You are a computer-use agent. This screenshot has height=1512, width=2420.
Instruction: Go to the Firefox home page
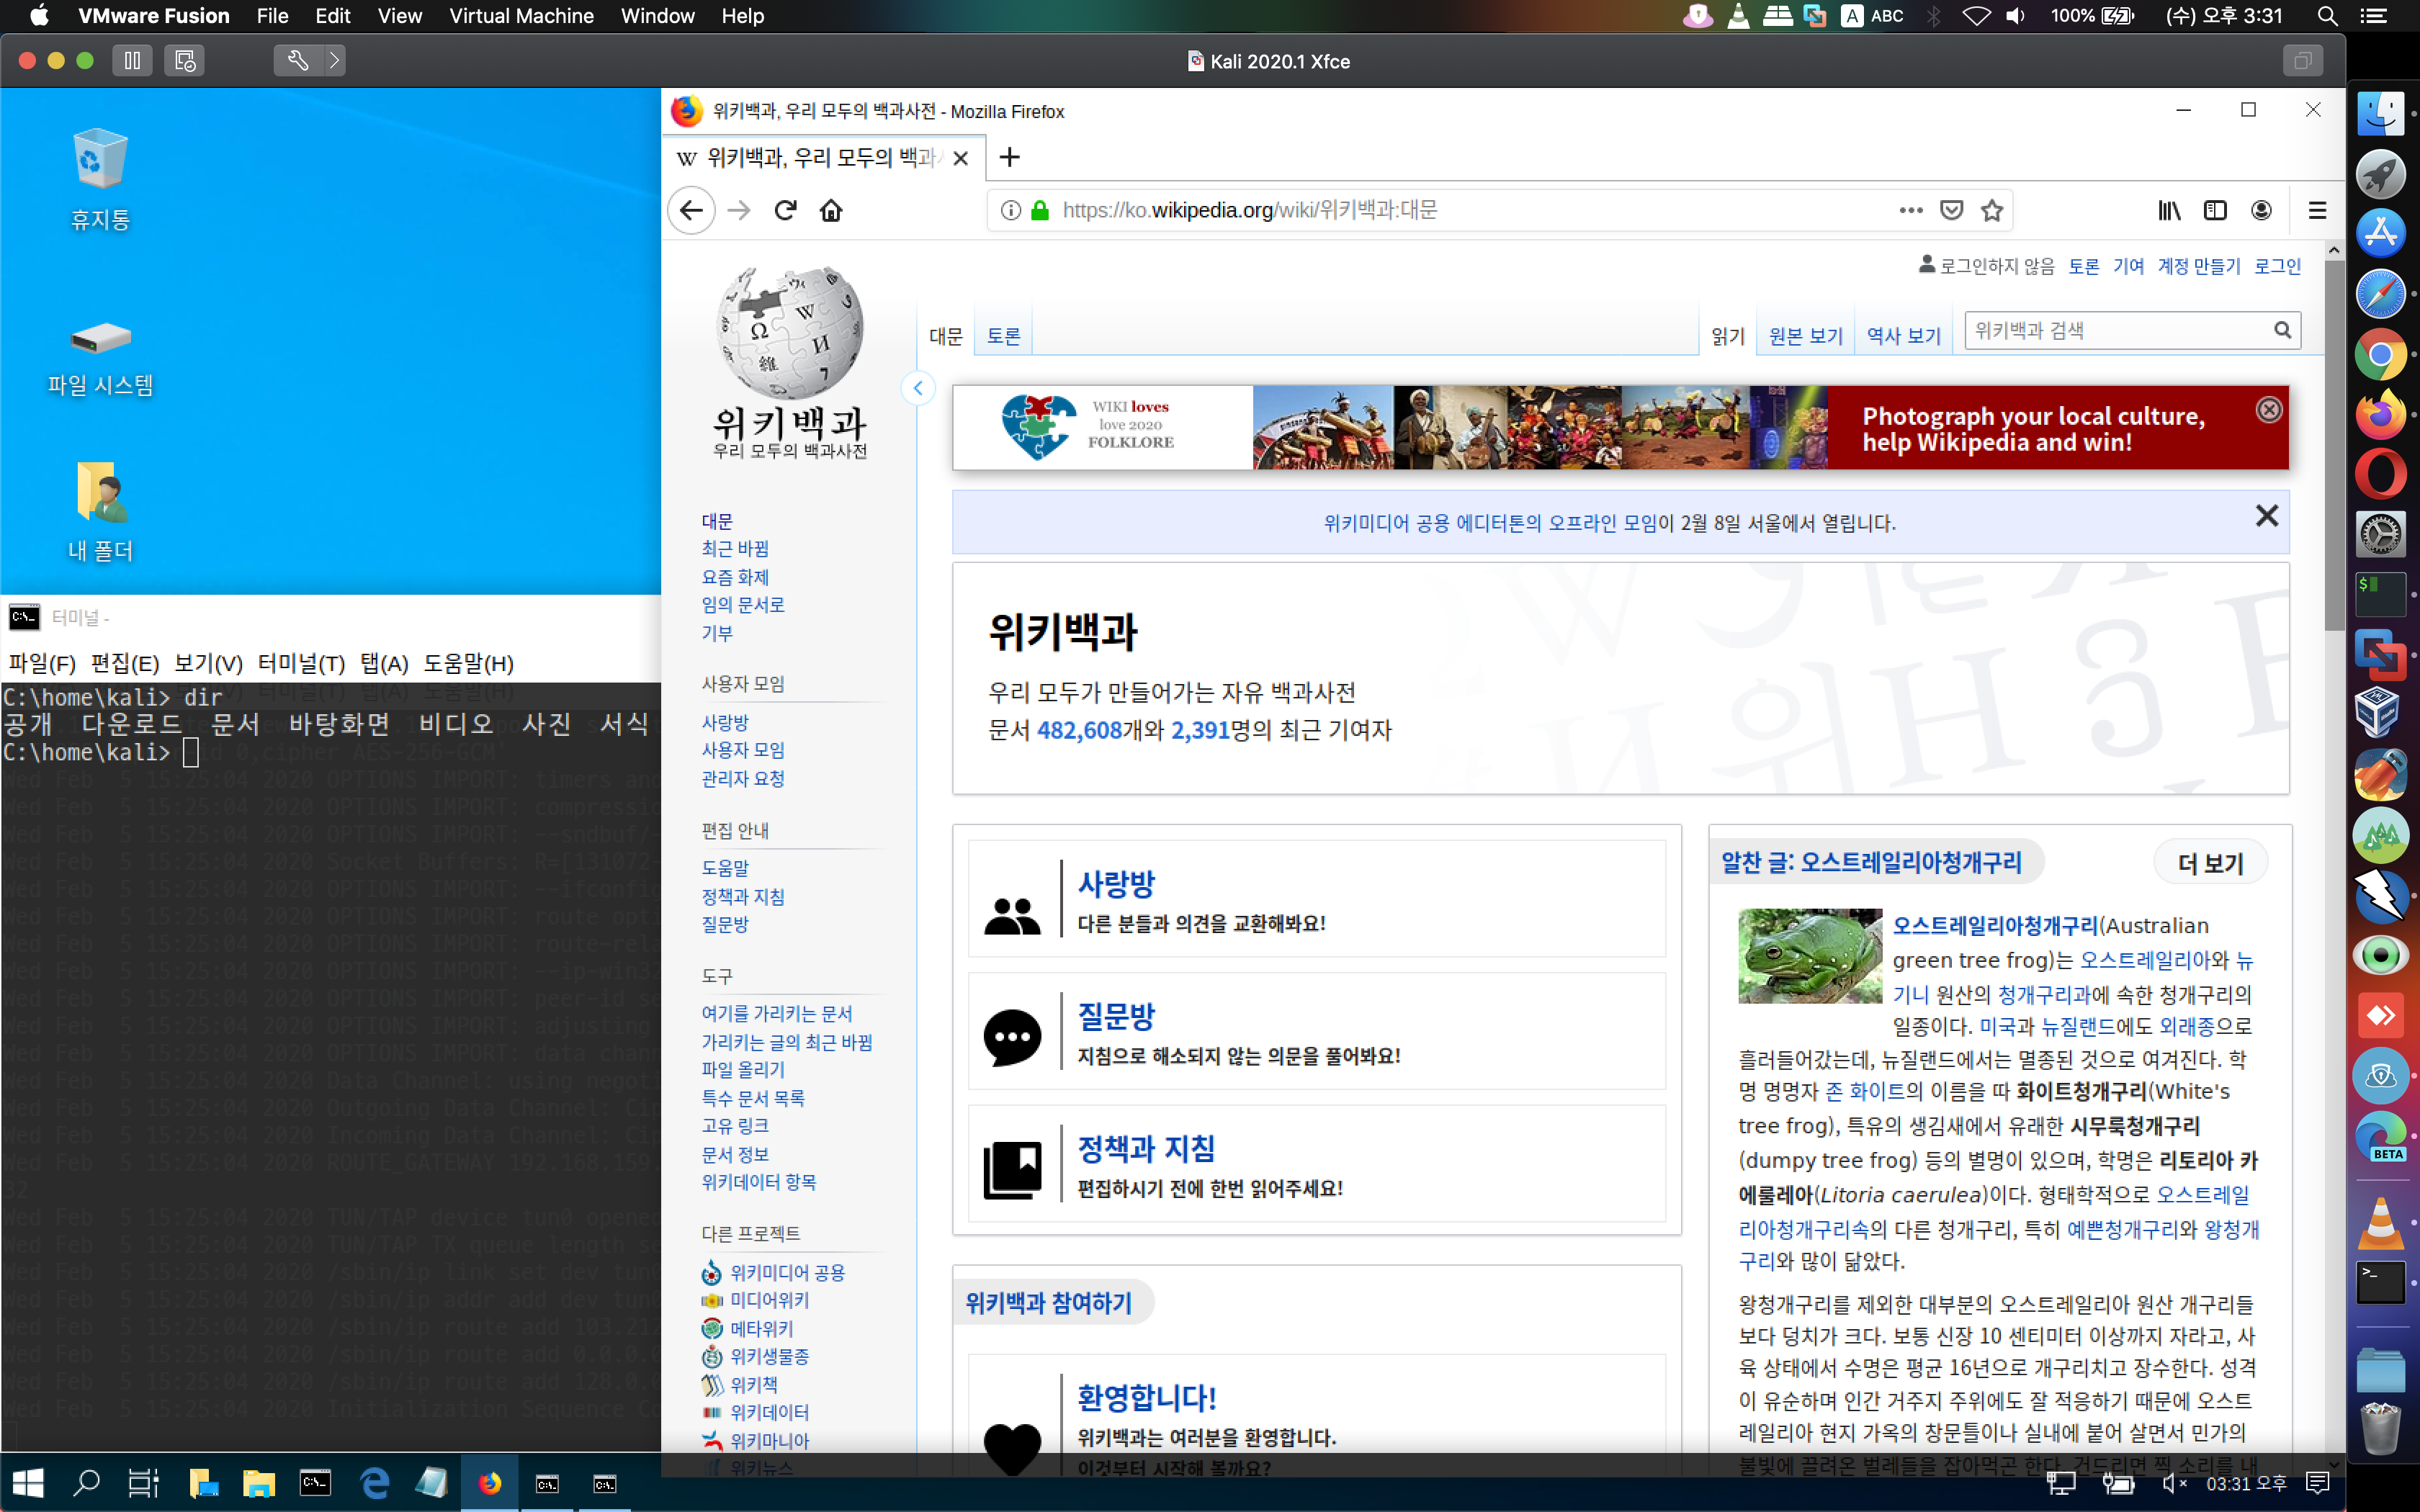(831, 210)
